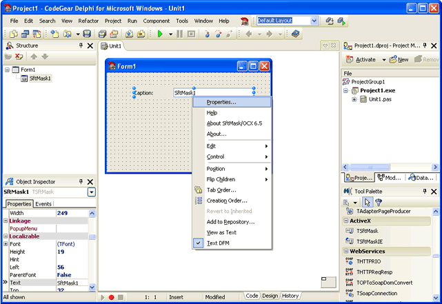This screenshot has width=442, height=304.
Task: Collapse the Form1 node in Structure tree
Action: point(7,70)
